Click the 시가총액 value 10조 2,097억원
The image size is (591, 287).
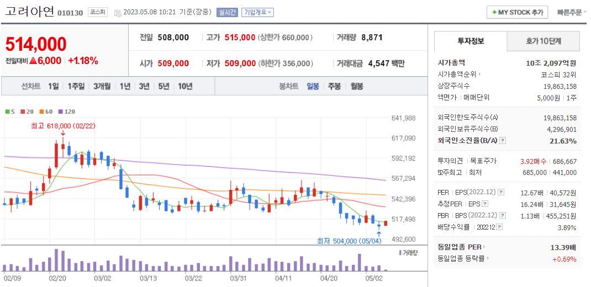551,63
